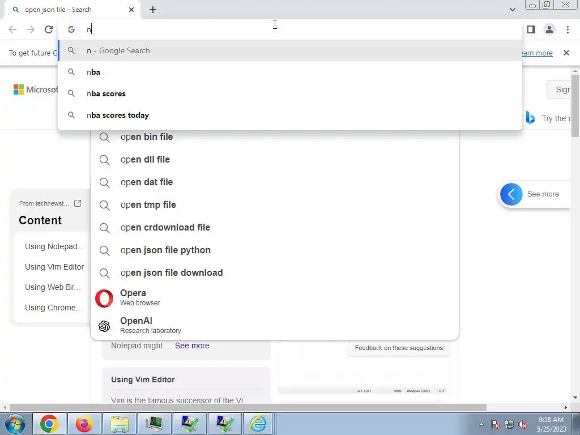Open a new tab with the plus icon
This screenshot has width=580, height=435.
pyautogui.click(x=153, y=10)
